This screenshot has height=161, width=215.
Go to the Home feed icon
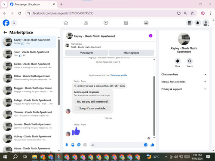tap(66, 23)
